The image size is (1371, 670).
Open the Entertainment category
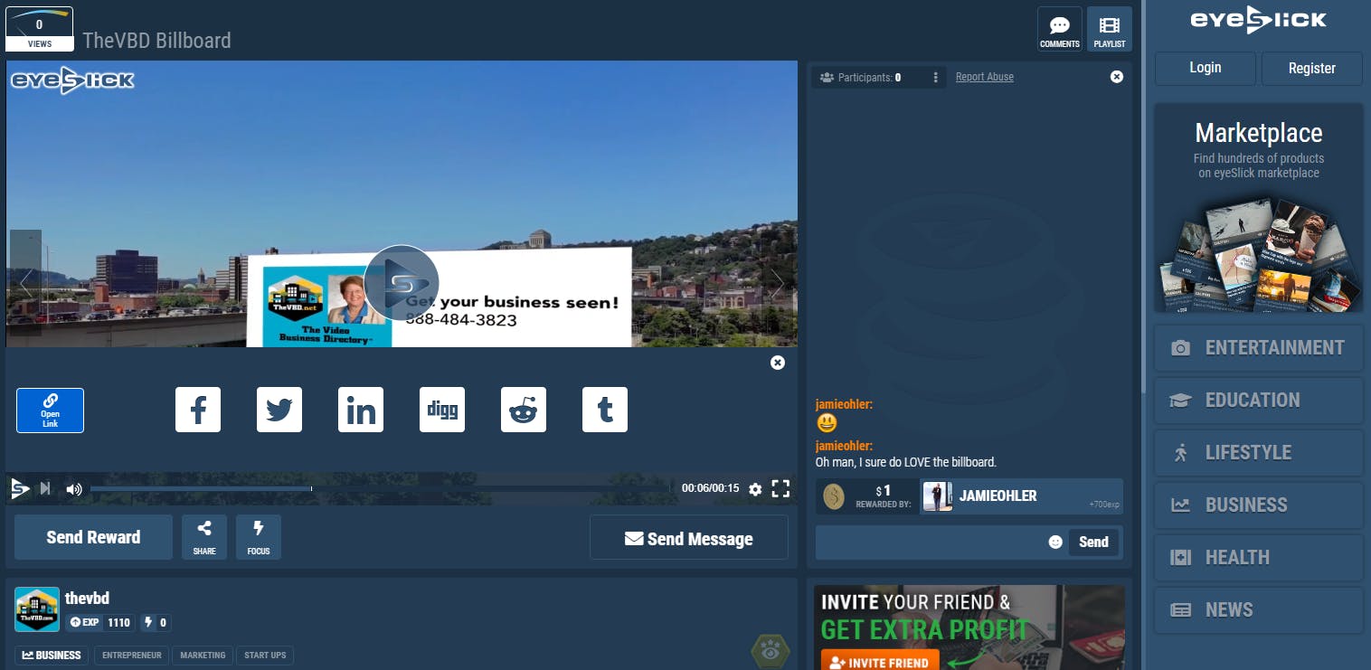[x=1258, y=348]
